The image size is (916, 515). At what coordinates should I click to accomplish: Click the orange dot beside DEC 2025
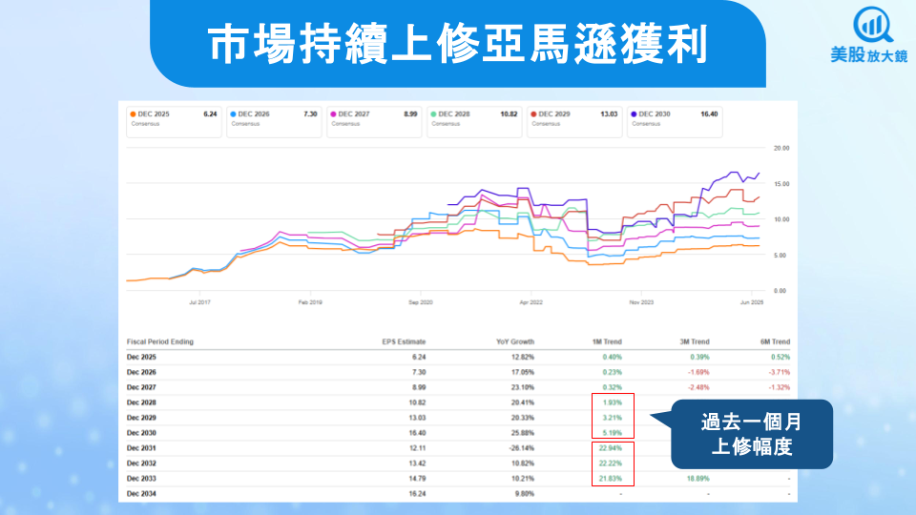pos(134,114)
